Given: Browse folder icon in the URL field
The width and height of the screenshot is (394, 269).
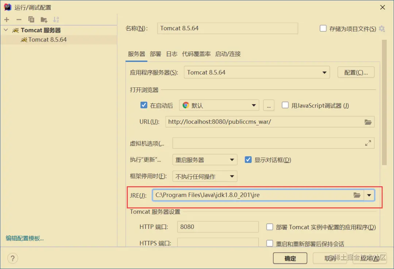Looking at the screenshot, I should (368, 122).
